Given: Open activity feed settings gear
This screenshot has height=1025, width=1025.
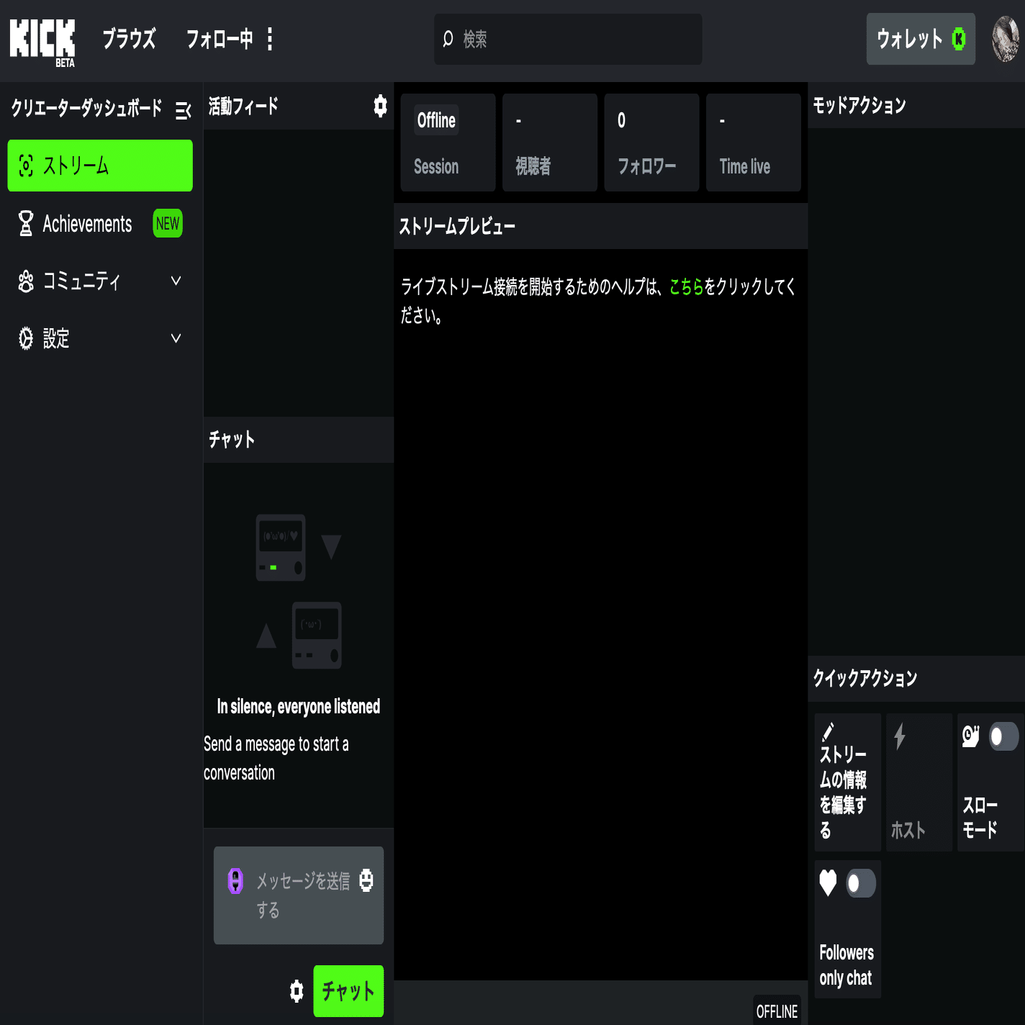Looking at the screenshot, I should (379, 106).
